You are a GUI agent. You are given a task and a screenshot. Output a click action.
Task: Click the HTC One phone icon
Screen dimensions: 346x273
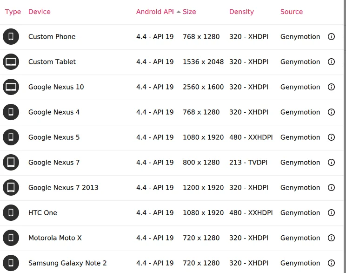(x=11, y=212)
